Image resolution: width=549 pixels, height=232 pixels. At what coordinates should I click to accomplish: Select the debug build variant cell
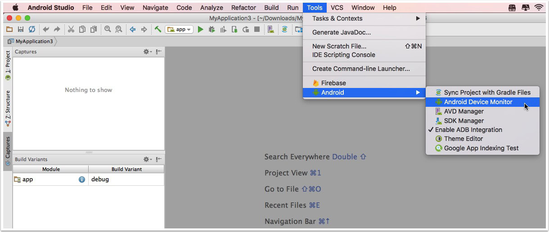coord(126,179)
